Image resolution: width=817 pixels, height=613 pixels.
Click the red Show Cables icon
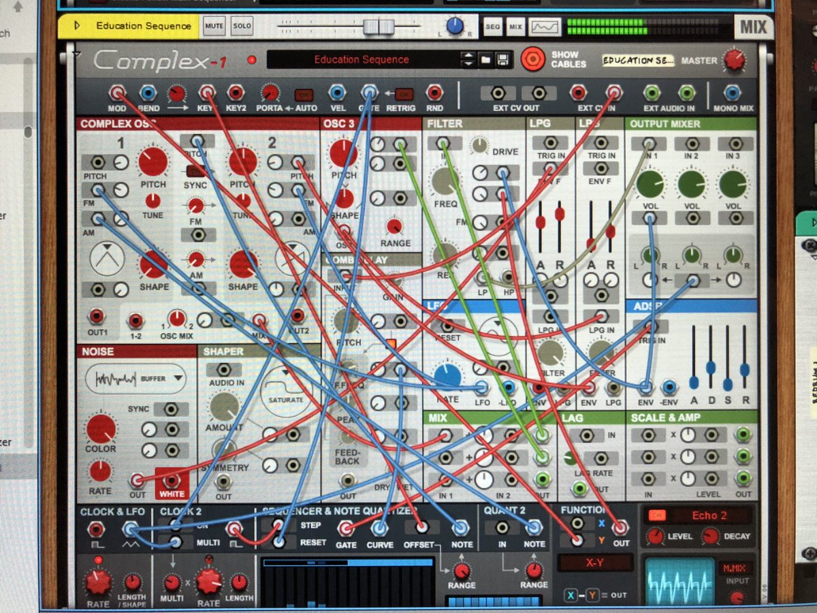coord(532,59)
